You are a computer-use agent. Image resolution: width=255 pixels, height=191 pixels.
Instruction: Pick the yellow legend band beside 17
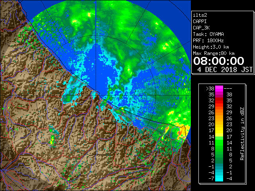coord(219,131)
